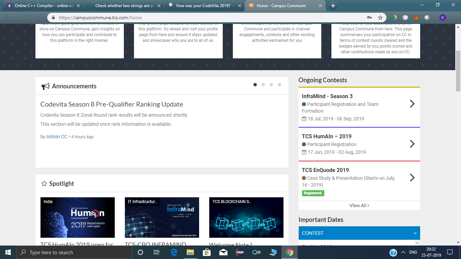461x259 pixels.
Task: Open Windows notification center
Action: 450,252
